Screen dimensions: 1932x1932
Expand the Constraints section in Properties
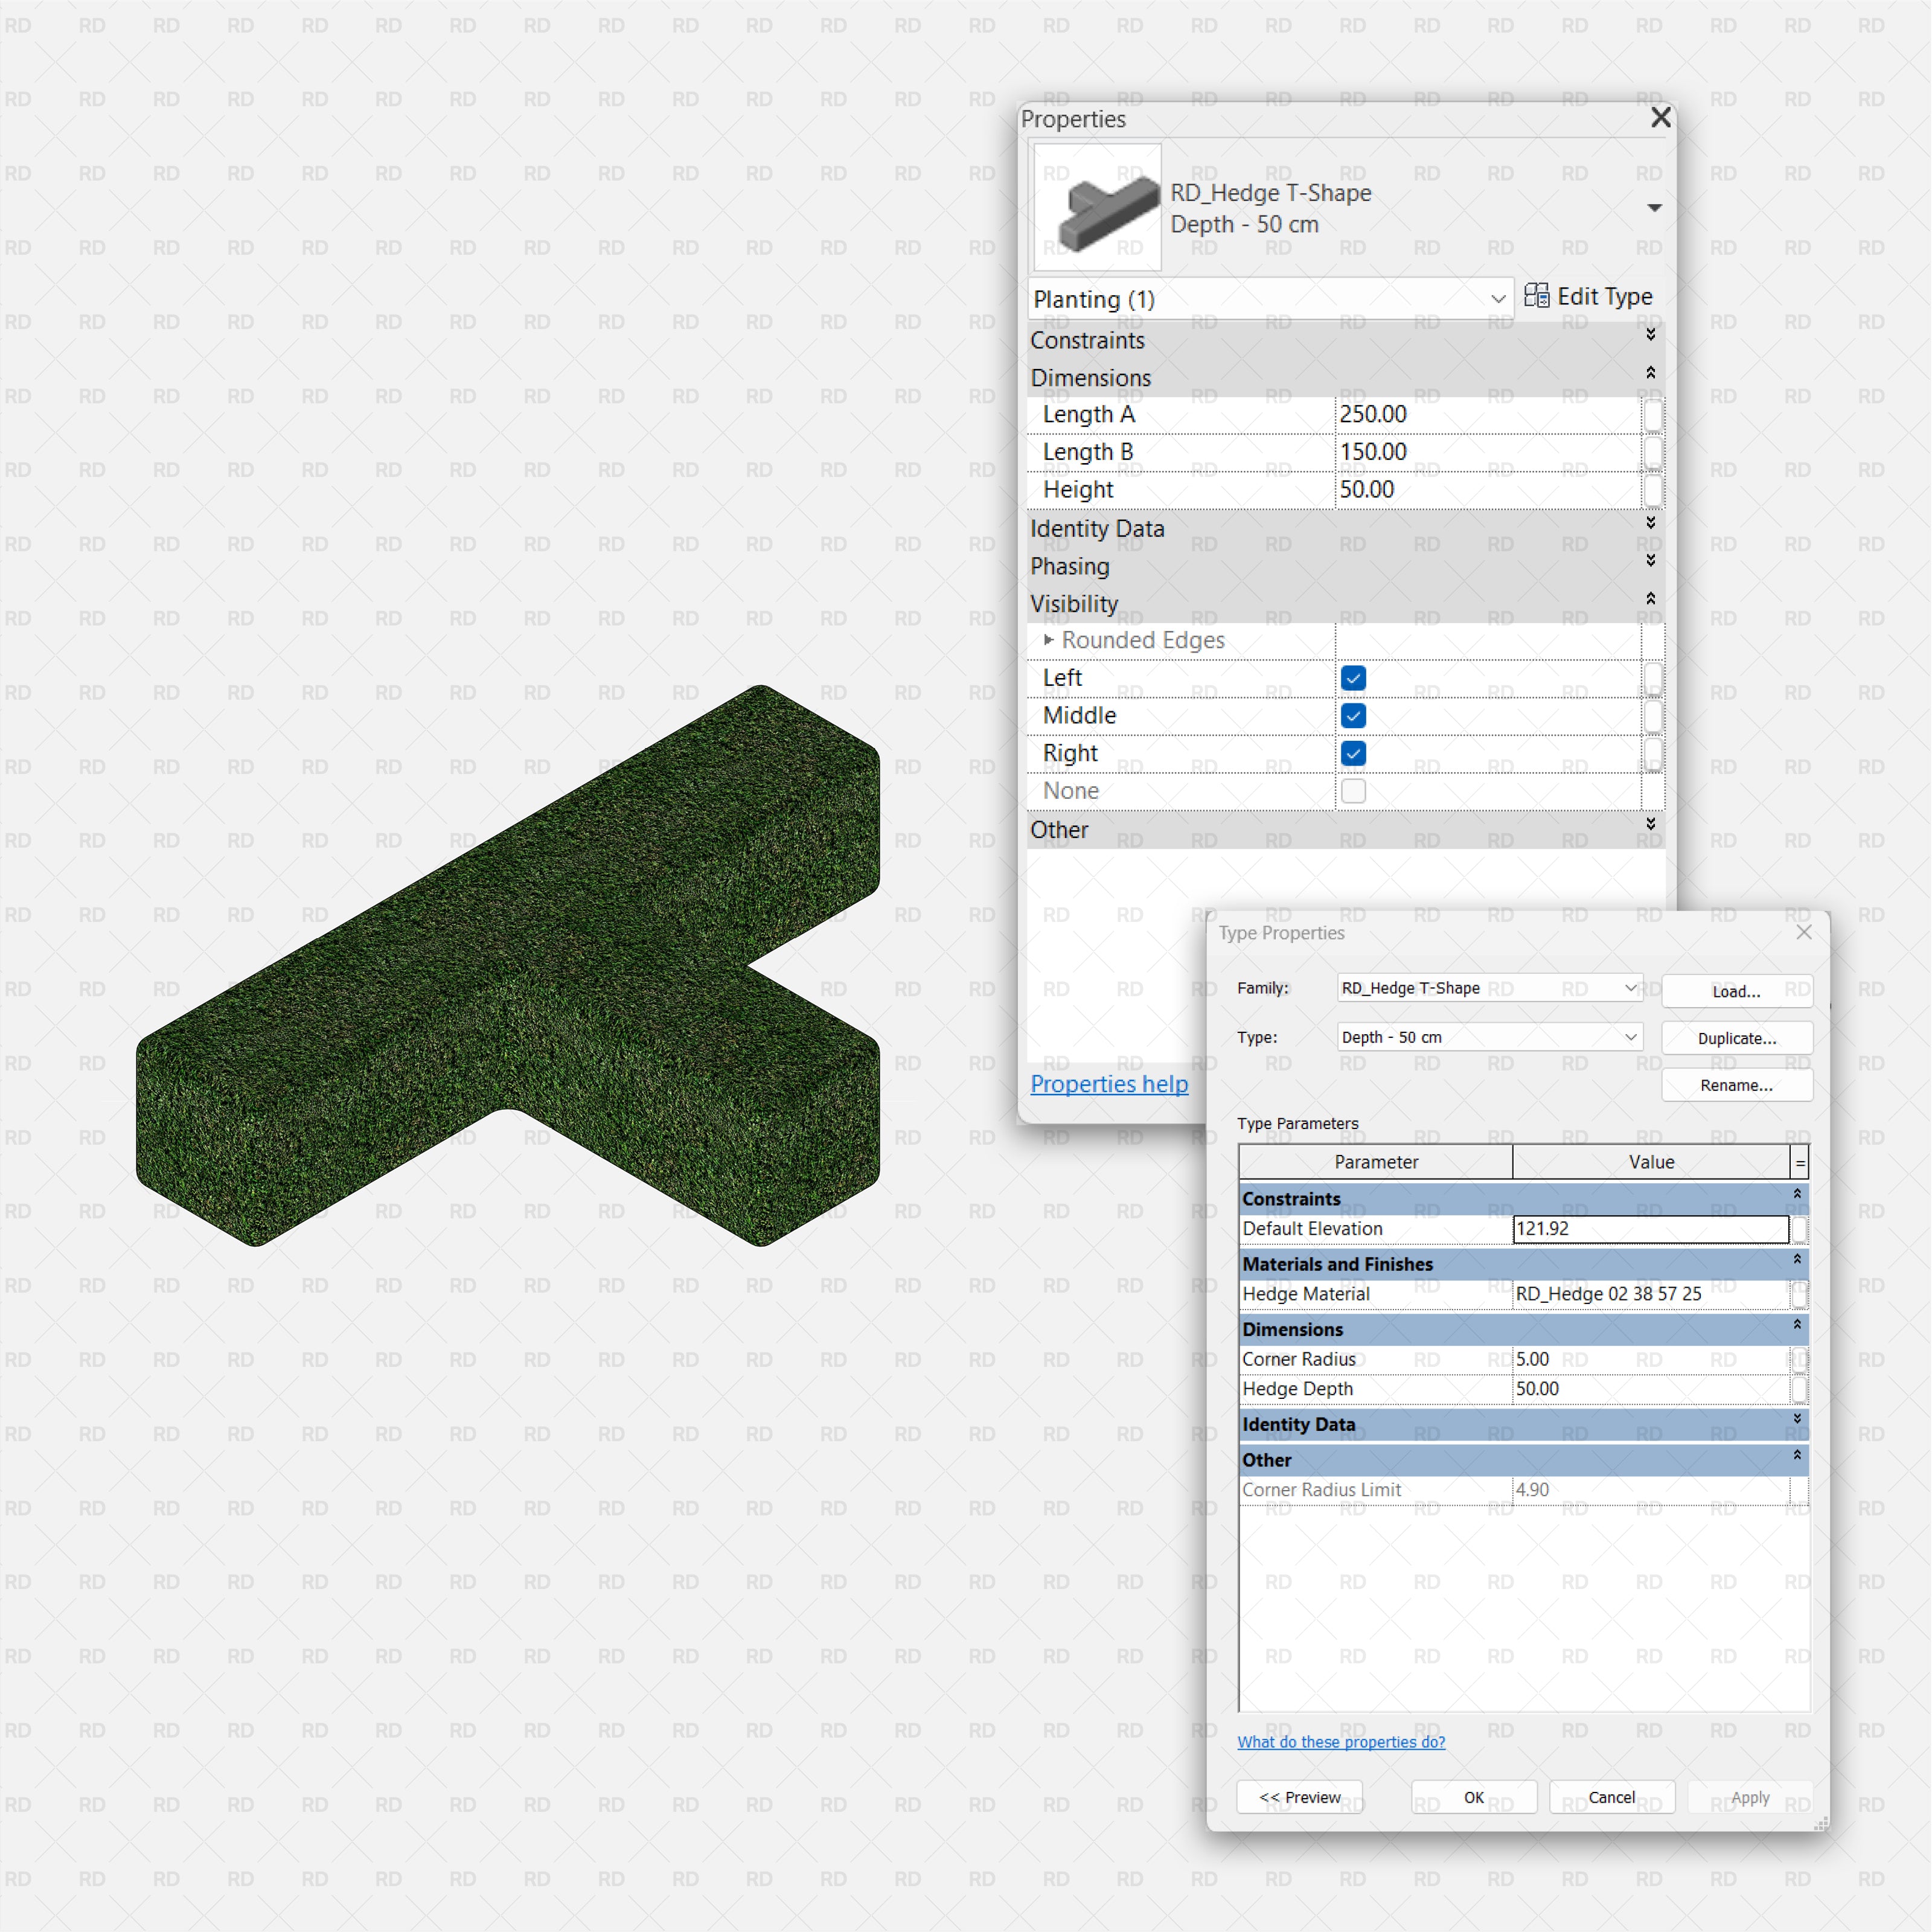1650,335
